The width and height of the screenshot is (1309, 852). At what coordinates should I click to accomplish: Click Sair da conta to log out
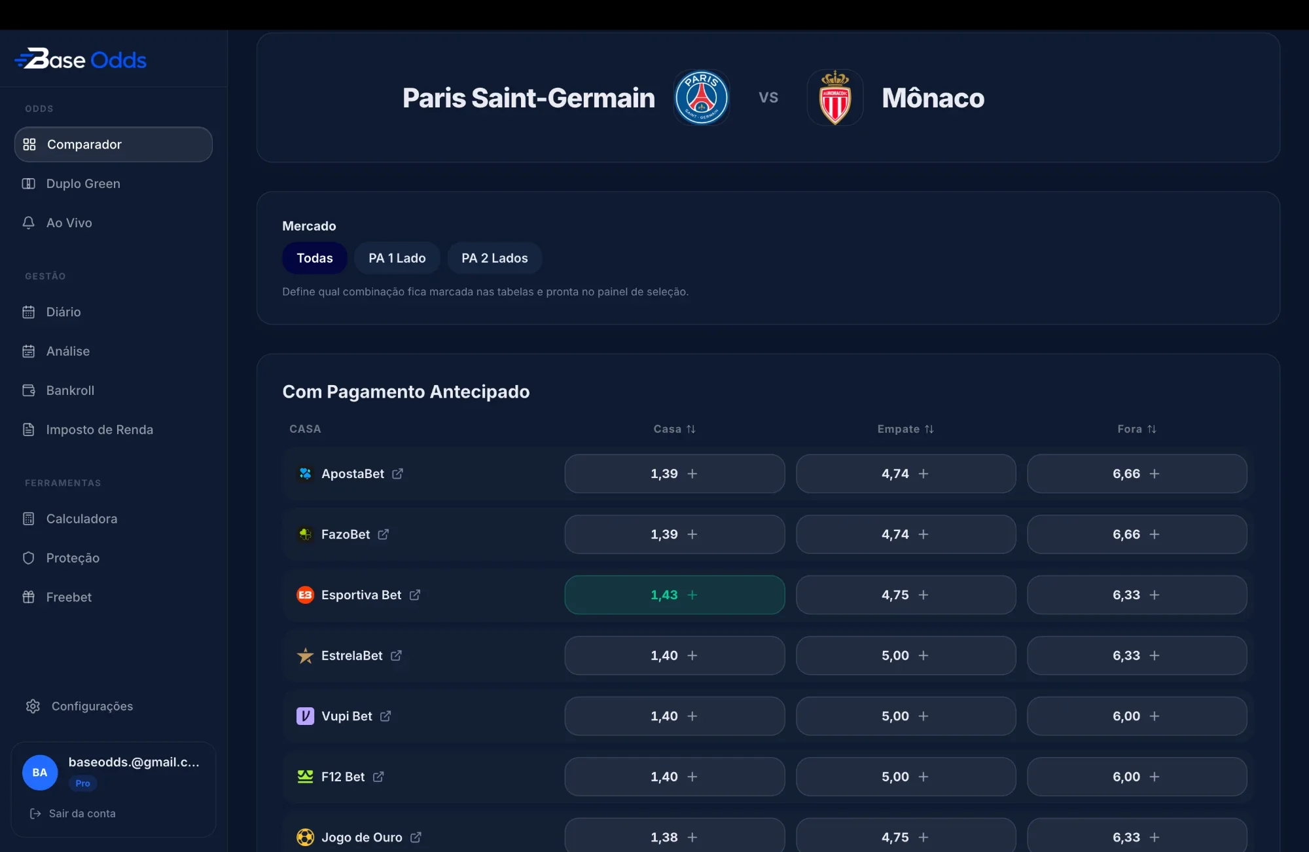coord(73,813)
